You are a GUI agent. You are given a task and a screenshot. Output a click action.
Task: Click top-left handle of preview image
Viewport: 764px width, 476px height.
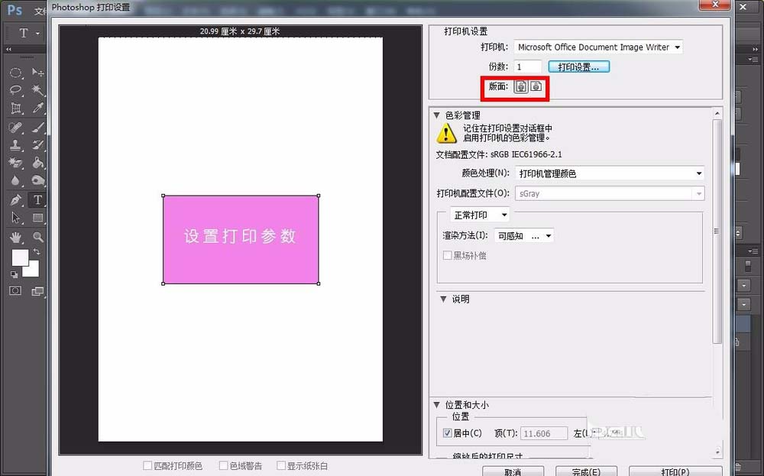pos(163,196)
